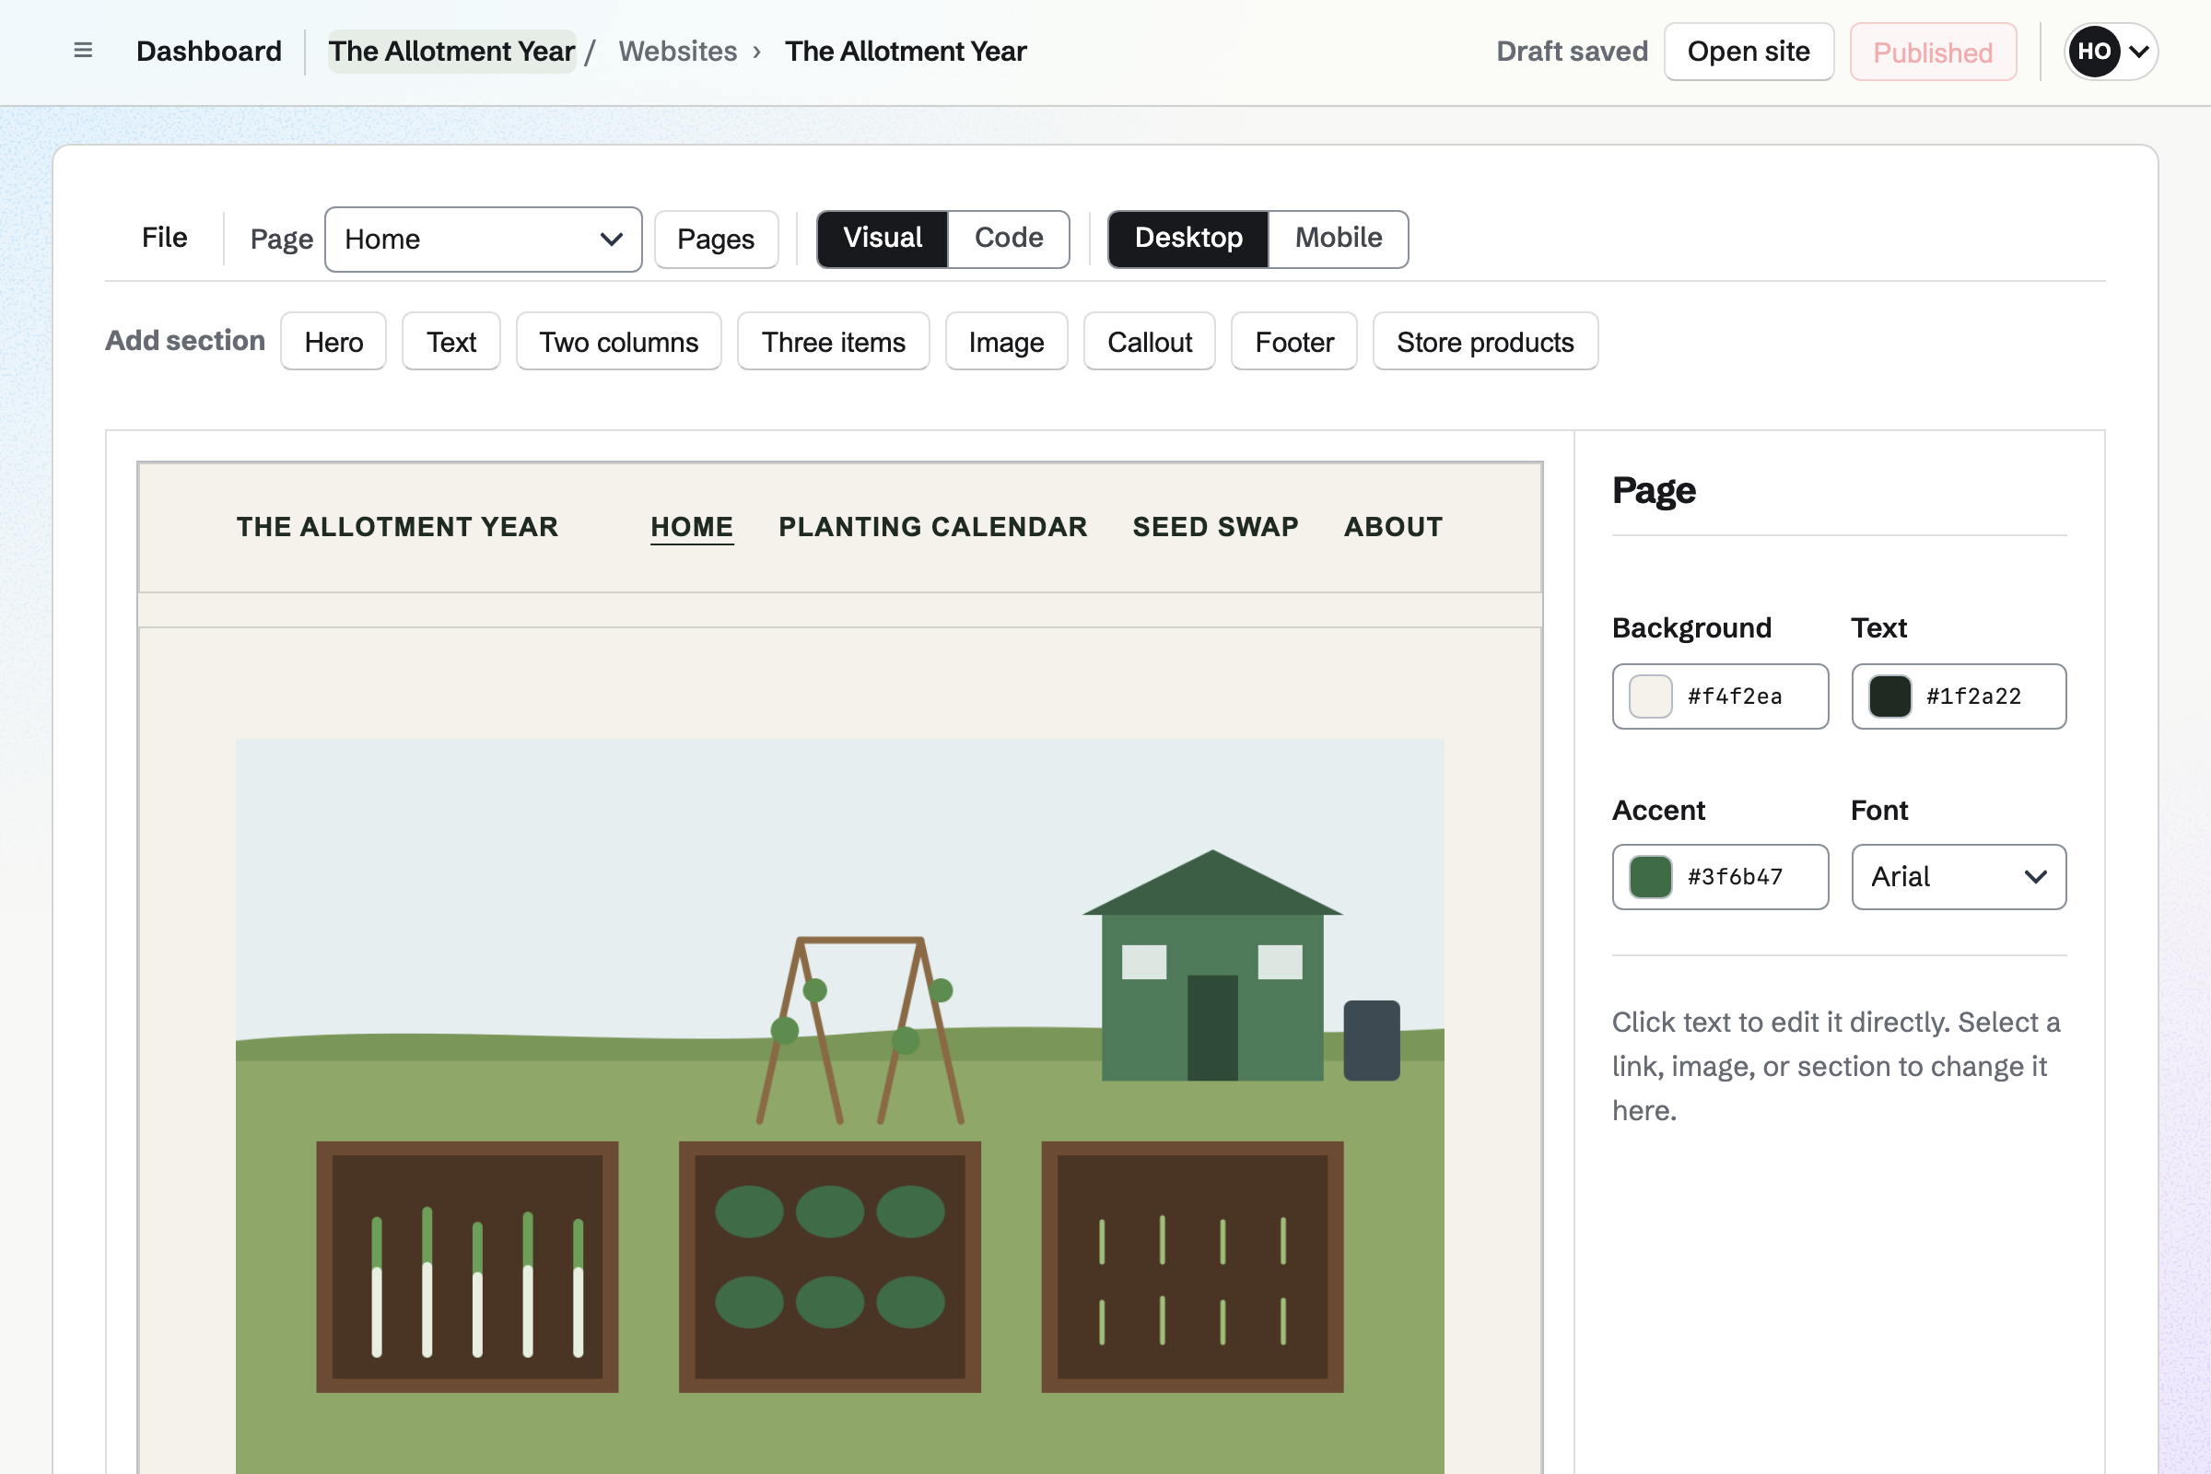
Task: Add a Three items section
Action: 834,341
